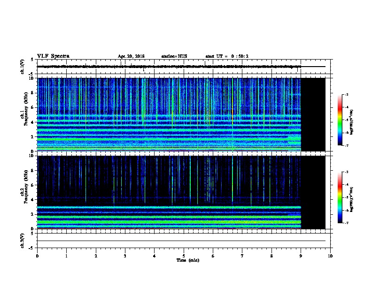Image resolution: width=372 pixels, height=287 pixels.
Task: Click the '8' tick on ch.2 frequency axis
Action: tap(33, 171)
